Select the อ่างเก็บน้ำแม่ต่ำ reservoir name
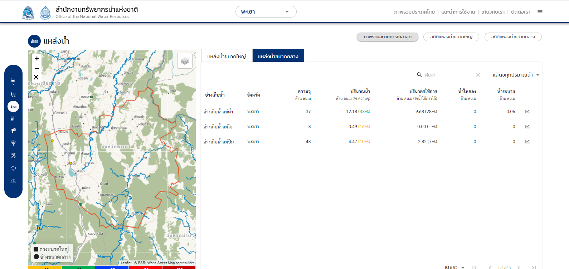The height and width of the screenshot is (269, 569). pyautogui.click(x=218, y=112)
